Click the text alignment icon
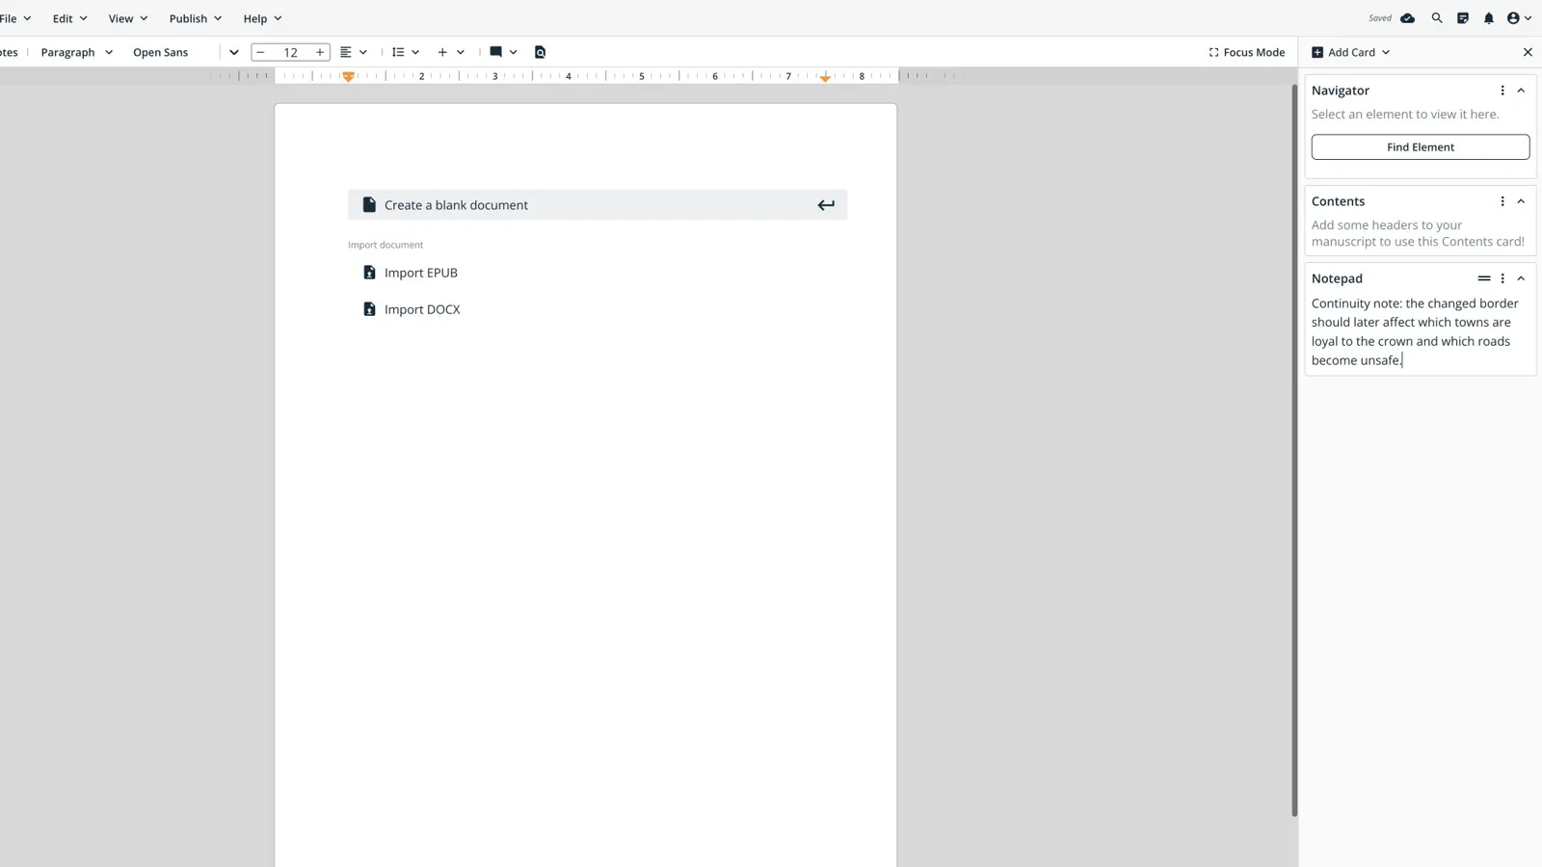Screen dimensions: 1542x867 click(346, 52)
